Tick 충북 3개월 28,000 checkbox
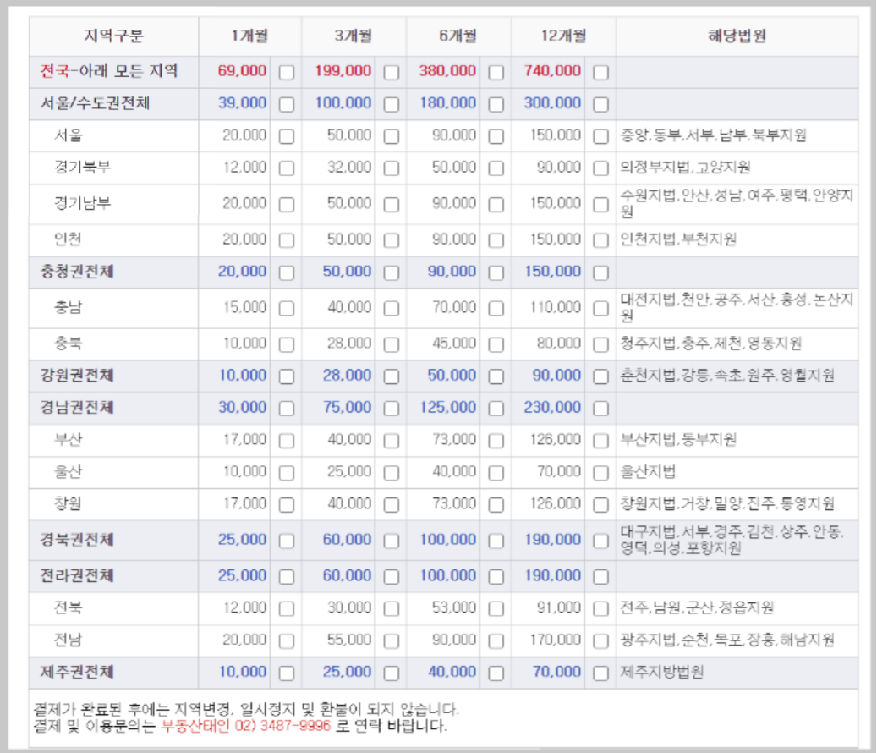 click(x=392, y=344)
